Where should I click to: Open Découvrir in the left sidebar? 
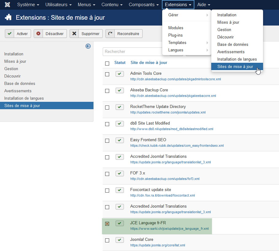coord(13,76)
